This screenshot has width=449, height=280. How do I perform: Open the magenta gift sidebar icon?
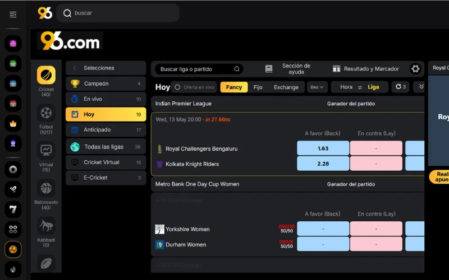point(13,44)
